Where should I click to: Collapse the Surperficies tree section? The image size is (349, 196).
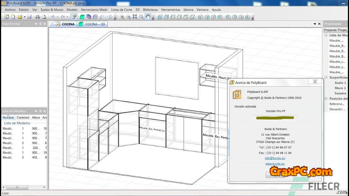(326, 78)
